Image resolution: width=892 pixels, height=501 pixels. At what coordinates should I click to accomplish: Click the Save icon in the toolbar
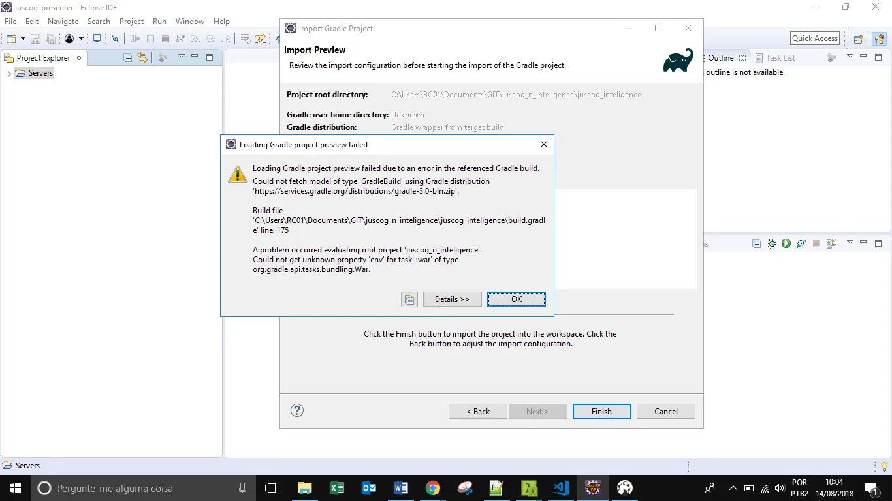tap(36, 39)
